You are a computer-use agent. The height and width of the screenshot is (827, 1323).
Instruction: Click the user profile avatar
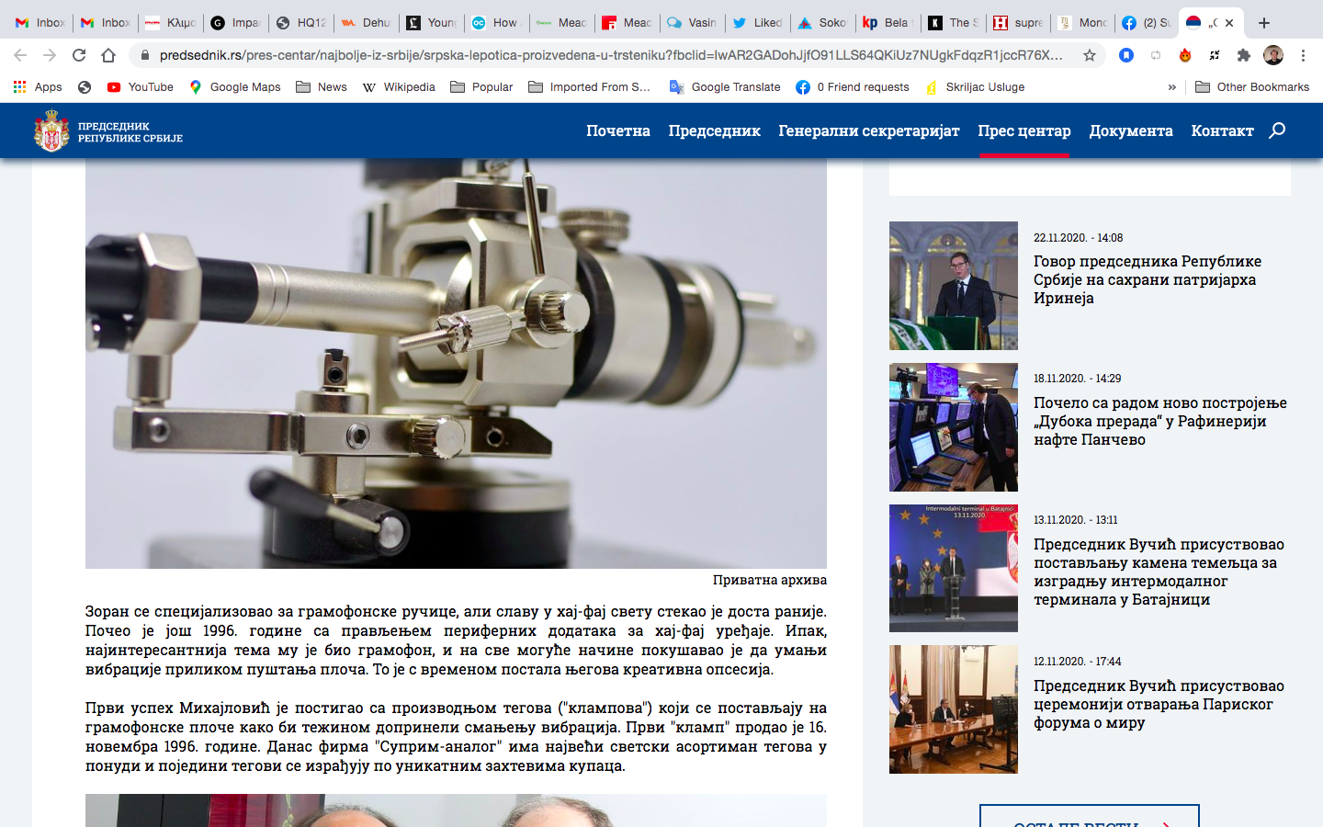[1273, 55]
